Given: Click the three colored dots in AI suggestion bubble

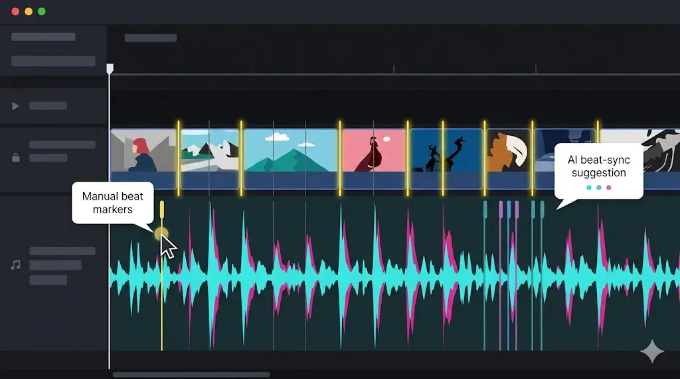Looking at the screenshot, I should click(x=599, y=188).
